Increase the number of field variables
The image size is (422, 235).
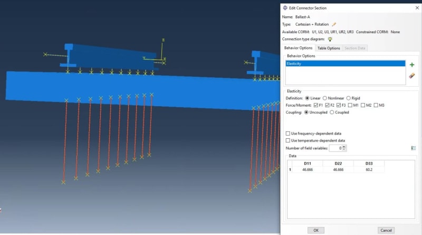point(344,147)
